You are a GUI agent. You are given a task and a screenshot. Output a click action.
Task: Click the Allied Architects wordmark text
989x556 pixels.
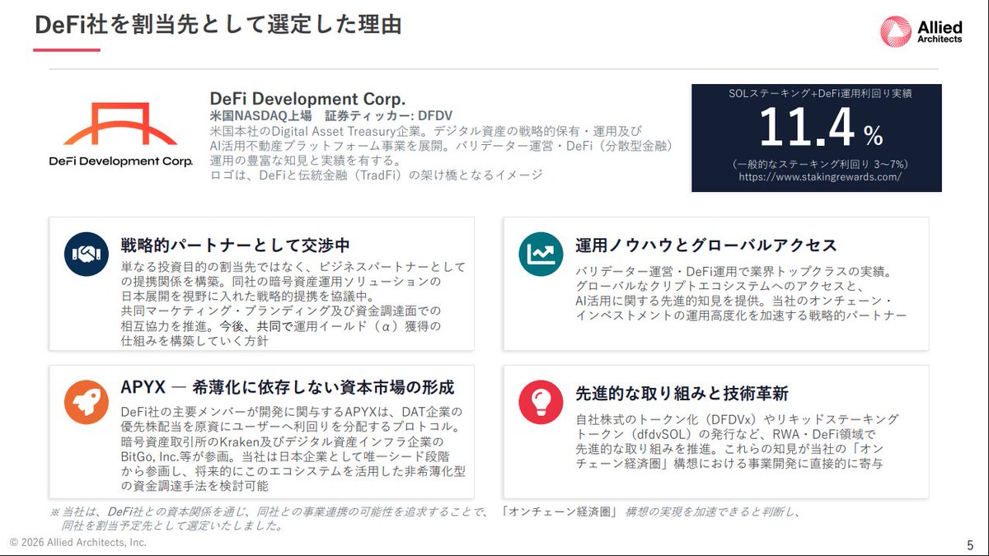coord(940,32)
